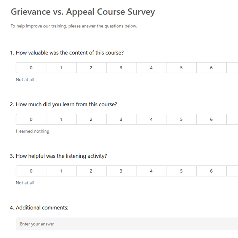This screenshot has width=238, height=238.
Task: Rate course content value as 0
Action: coord(31,68)
